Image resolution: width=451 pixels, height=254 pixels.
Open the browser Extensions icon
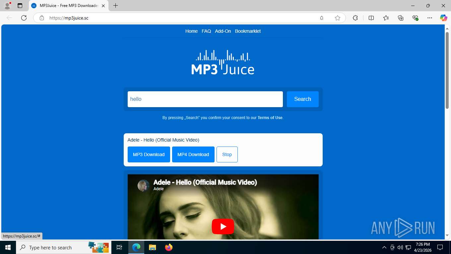(x=355, y=18)
